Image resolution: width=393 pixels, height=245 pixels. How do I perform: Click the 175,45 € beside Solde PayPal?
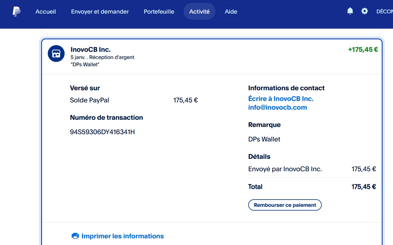click(x=186, y=100)
